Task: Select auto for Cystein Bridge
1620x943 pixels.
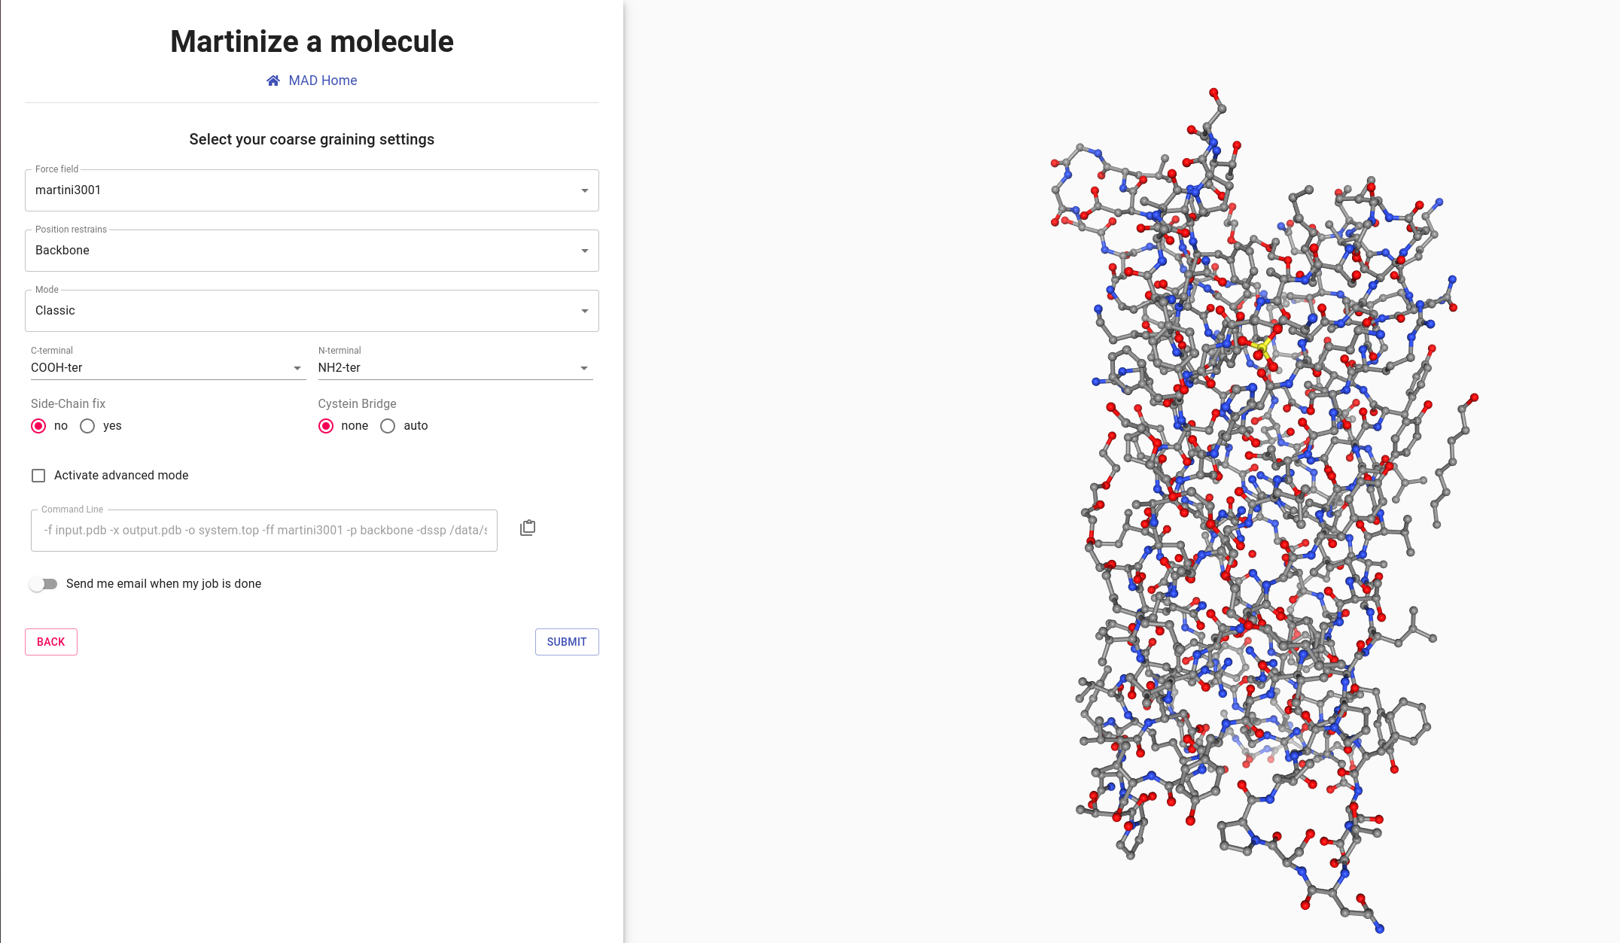Action: click(x=388, y=426)
